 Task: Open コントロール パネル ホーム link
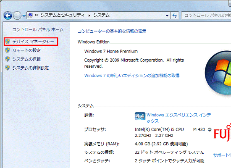pyautogui.click(x=38, y=30)
